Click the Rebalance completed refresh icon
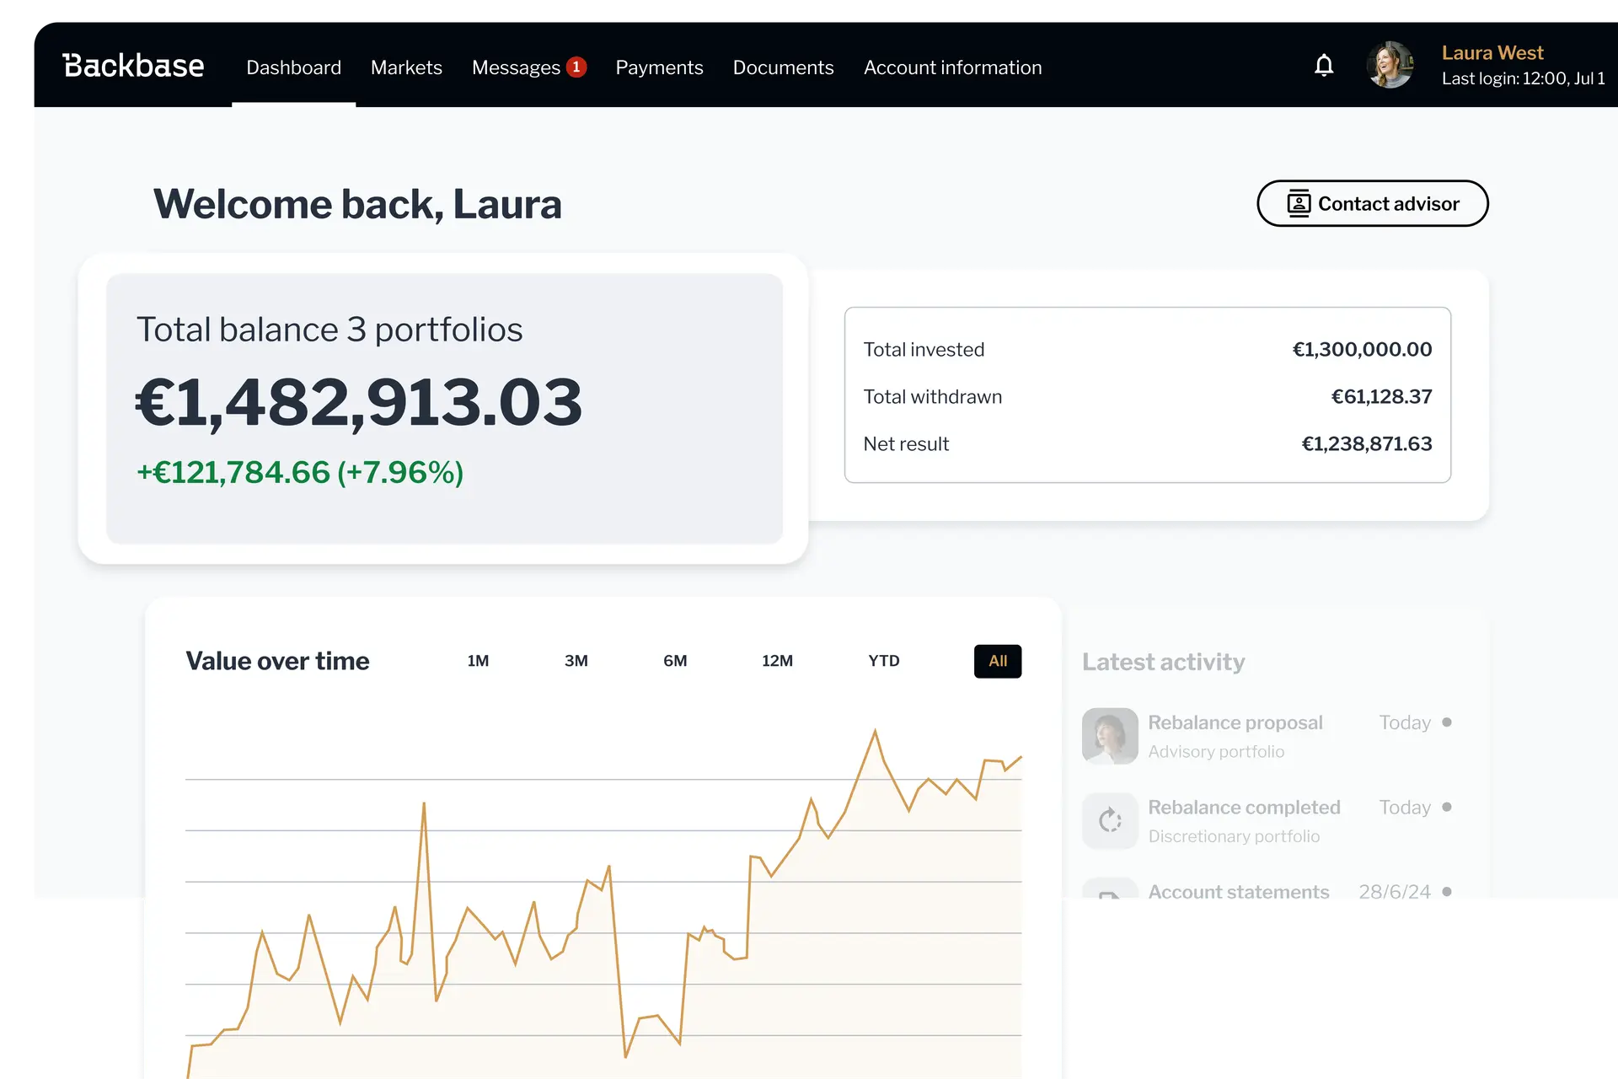The width and height of the screenshot is (1618, 1079). (1110, 820)
